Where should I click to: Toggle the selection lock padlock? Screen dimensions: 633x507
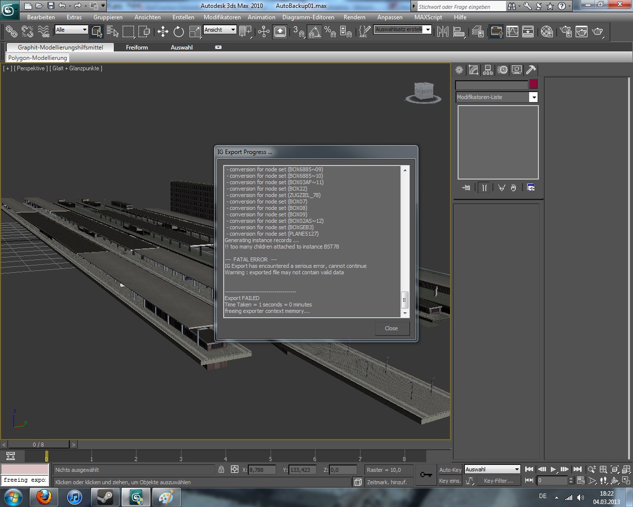tap(221, 469)
